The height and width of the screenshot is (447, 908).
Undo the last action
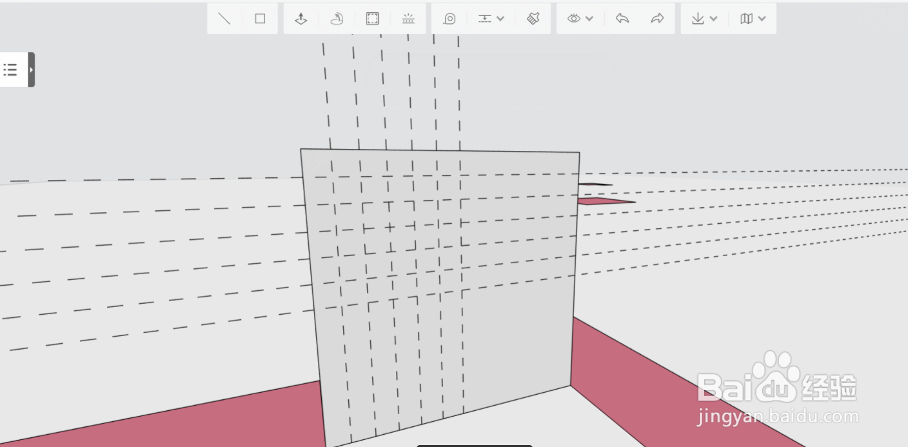(622, 19)
